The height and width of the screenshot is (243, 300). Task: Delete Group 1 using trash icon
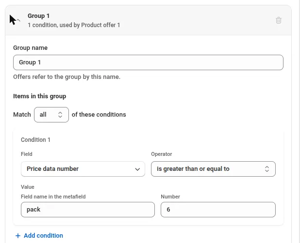[278, 20]
